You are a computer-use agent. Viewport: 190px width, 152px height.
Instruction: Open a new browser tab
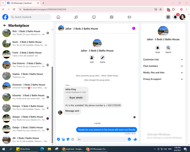click(43, 3)
